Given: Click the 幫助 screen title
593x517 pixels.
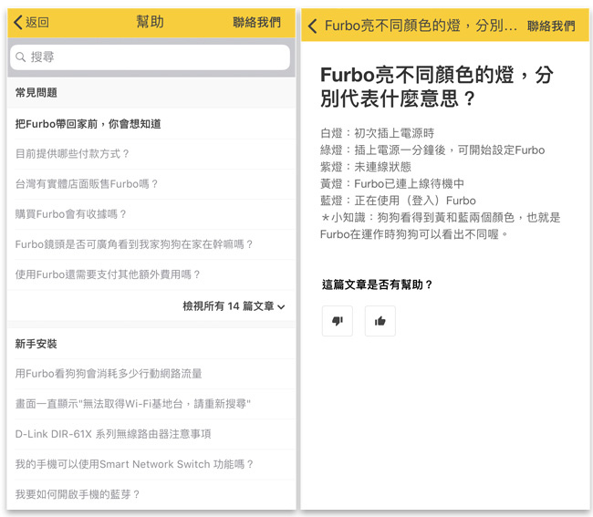Looking at the screenshot, I should coord(151,22).
